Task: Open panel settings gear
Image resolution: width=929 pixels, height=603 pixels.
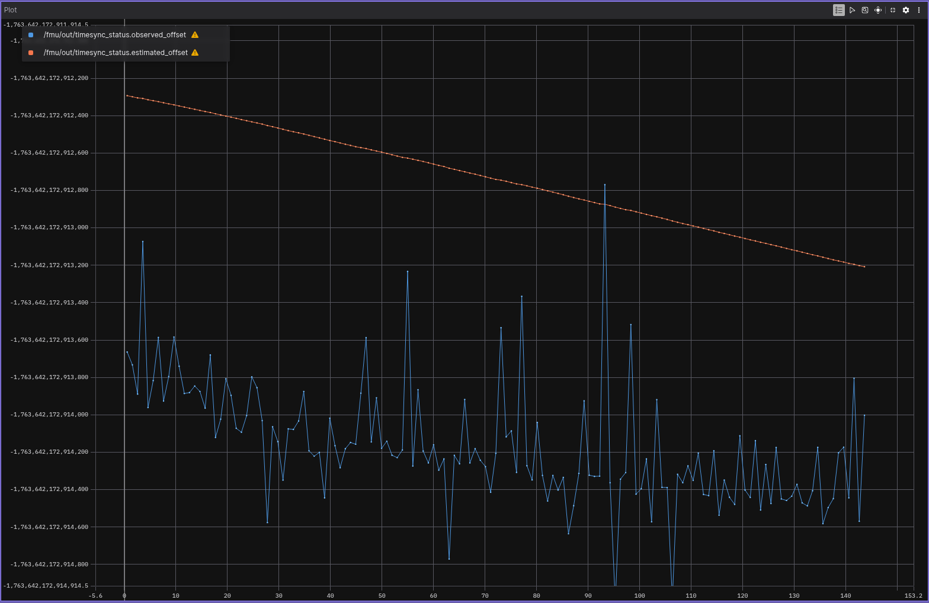Action: tap(906, 10)
